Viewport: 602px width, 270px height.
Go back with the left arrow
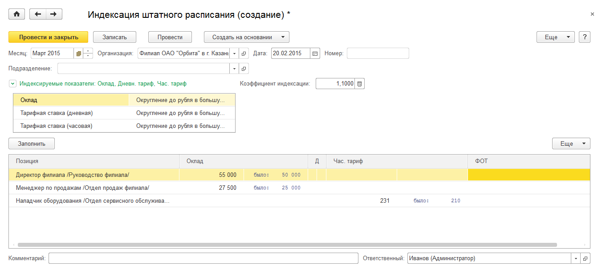click(x=38, y=14)
